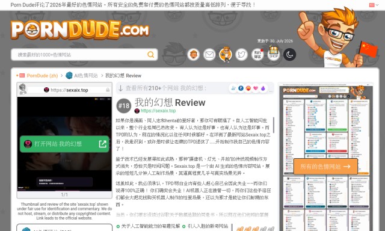Open the mascot face avatar icon
The width and height of the screenshot is (385, 231).
[194, 55]
